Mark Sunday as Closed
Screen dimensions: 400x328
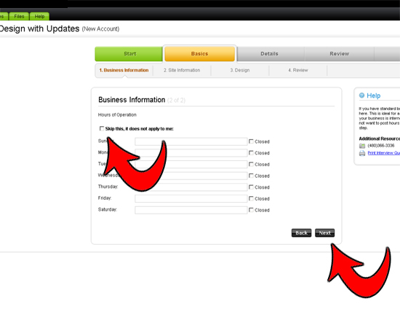(x=251, y=141)
